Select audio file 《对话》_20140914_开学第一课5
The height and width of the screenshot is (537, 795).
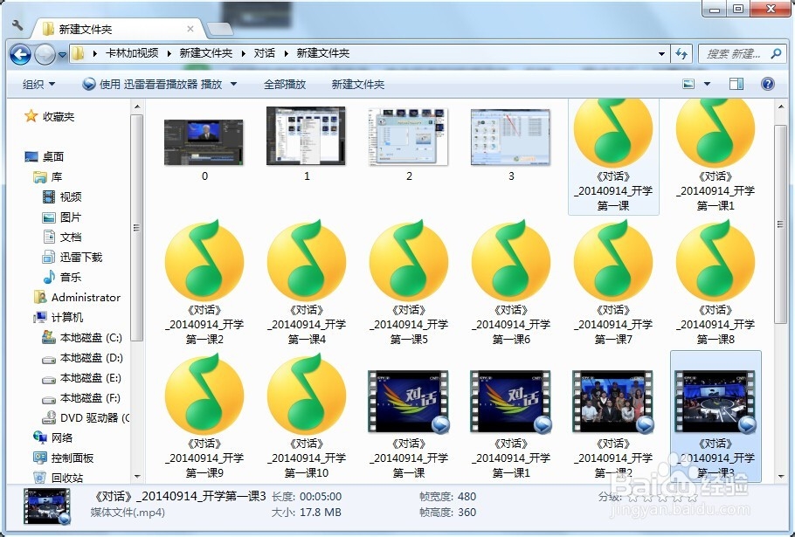pyautogui.click(x=409, y=282)
